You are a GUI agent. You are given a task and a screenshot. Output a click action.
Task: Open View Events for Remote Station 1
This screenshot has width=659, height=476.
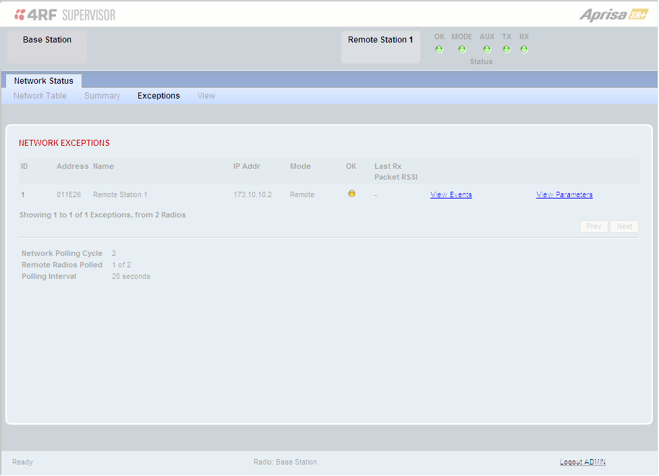451,194
